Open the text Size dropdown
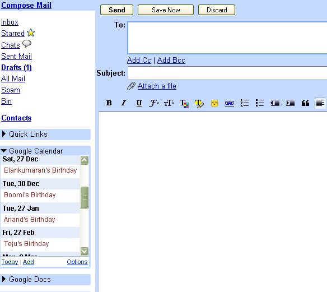The height and width of the screenshot is (292, 327). coord(169,103)
